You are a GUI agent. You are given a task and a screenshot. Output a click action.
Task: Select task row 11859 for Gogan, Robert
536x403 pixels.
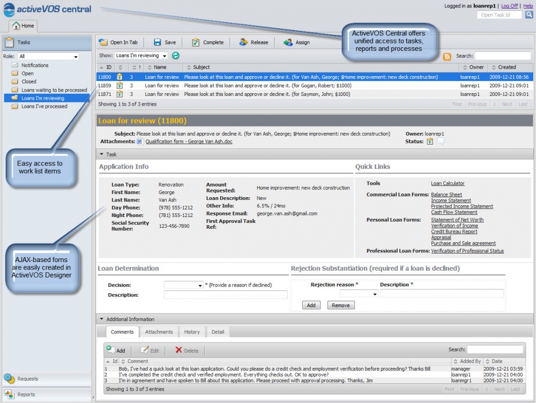pyautogui.click(x=314, y=85)
